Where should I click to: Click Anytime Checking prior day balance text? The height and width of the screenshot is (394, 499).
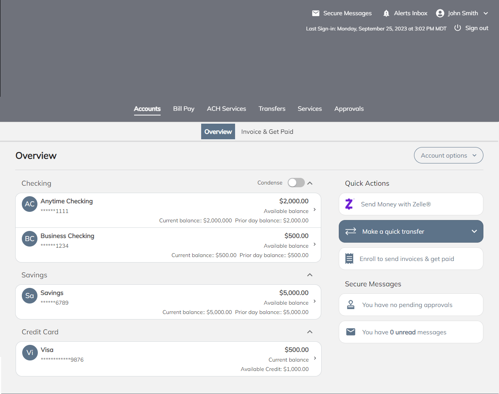[x=272, y=220]
